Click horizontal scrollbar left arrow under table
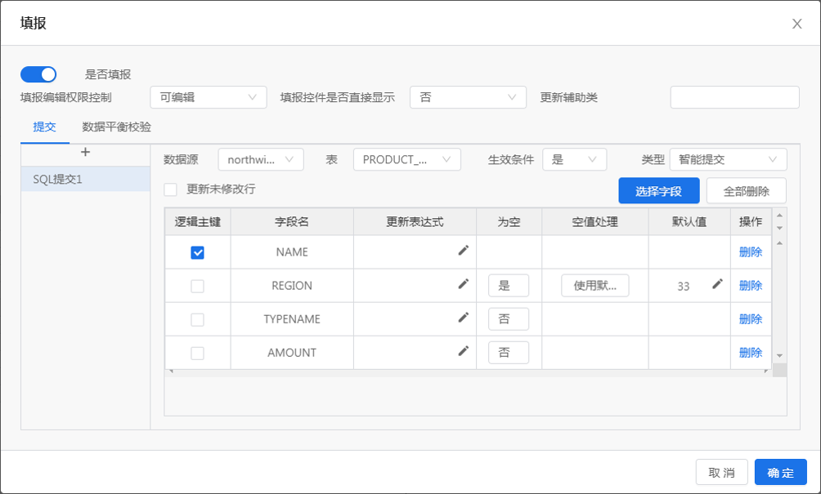Image resolution: width=821 pixels, height=494 pixels. (171, 372)
